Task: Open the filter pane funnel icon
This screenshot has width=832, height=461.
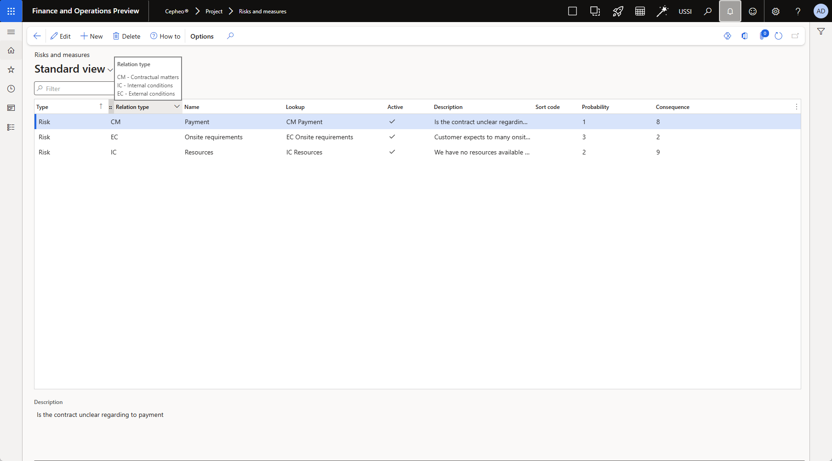Action: [x=821, y=31]
